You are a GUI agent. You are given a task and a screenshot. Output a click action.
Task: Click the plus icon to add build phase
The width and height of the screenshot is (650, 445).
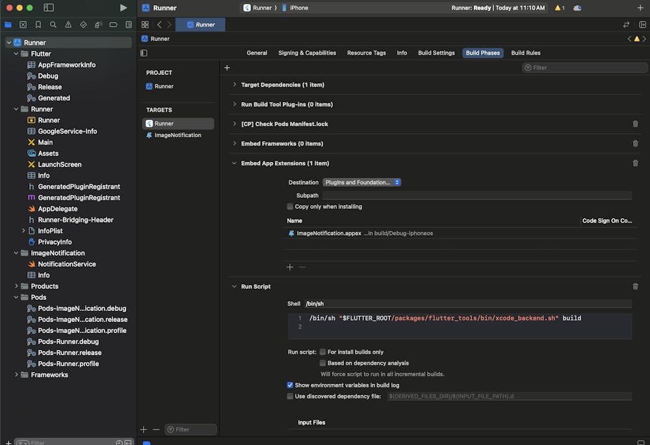[x=227, y=68]
